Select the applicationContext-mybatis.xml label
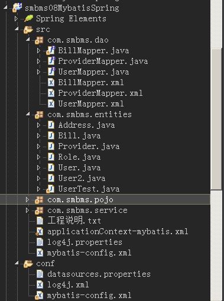Screen dimensions: 224x301 pyautogui.click(x=118, y=232)
